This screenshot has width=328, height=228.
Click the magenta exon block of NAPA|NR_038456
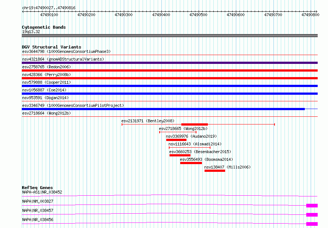[312, 224]
